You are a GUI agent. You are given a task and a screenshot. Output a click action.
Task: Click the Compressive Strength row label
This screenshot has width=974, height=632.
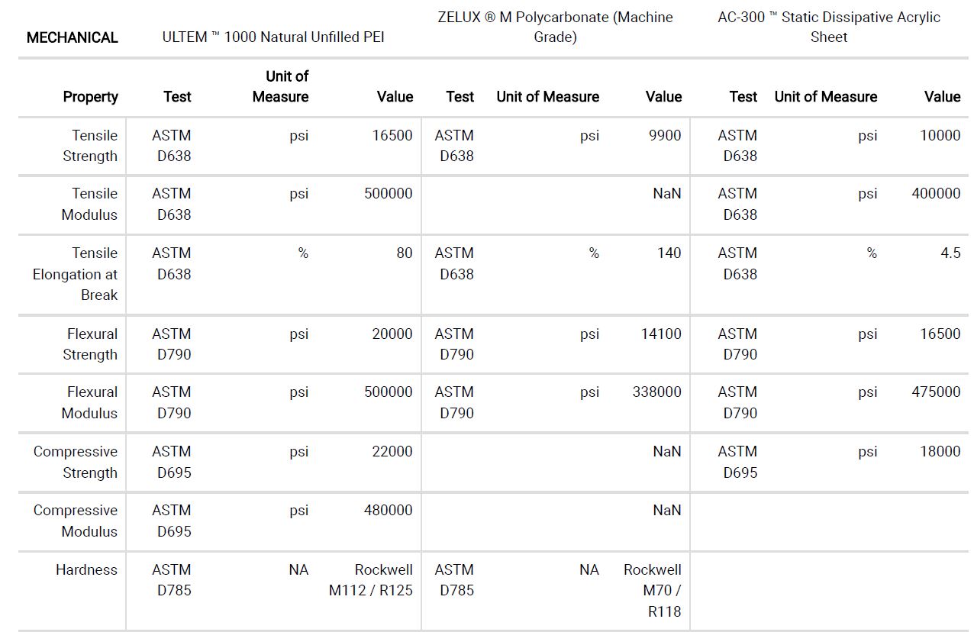pos(76,462)
